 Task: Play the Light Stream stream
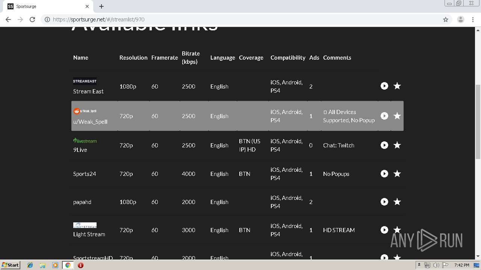pyautogui.click(x=384, y=230)
